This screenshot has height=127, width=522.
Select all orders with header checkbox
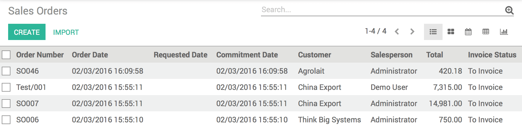pyautogui.click(x=6, y=55)
